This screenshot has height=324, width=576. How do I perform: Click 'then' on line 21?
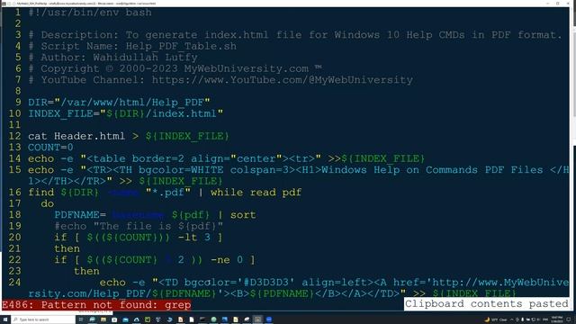67,248
